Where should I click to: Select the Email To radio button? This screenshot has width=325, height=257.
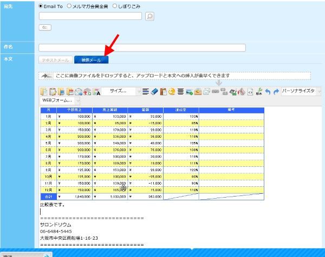pyautogui.click(x=41, y=6)
